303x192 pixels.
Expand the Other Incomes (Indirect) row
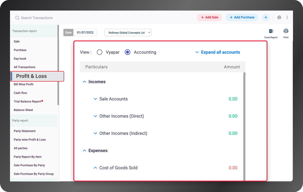(x=95, y=133)
